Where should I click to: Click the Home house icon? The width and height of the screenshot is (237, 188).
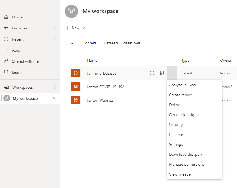[x=6, y=17]
